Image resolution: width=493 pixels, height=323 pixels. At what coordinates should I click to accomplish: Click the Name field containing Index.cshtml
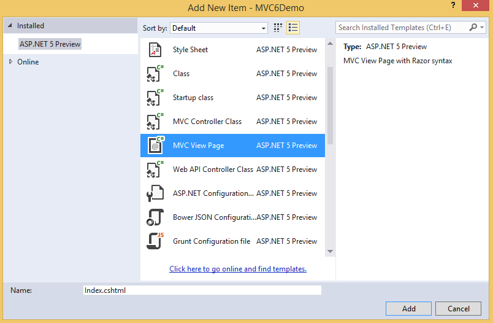202,290
